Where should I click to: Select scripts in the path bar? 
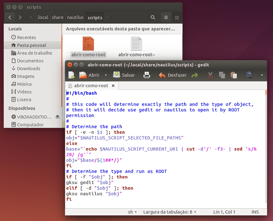pos(95,18)
